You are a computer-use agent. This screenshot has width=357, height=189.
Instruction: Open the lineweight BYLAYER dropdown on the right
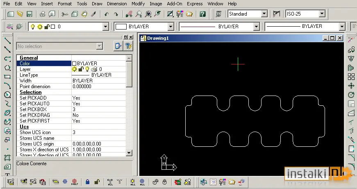coord(342,27)
